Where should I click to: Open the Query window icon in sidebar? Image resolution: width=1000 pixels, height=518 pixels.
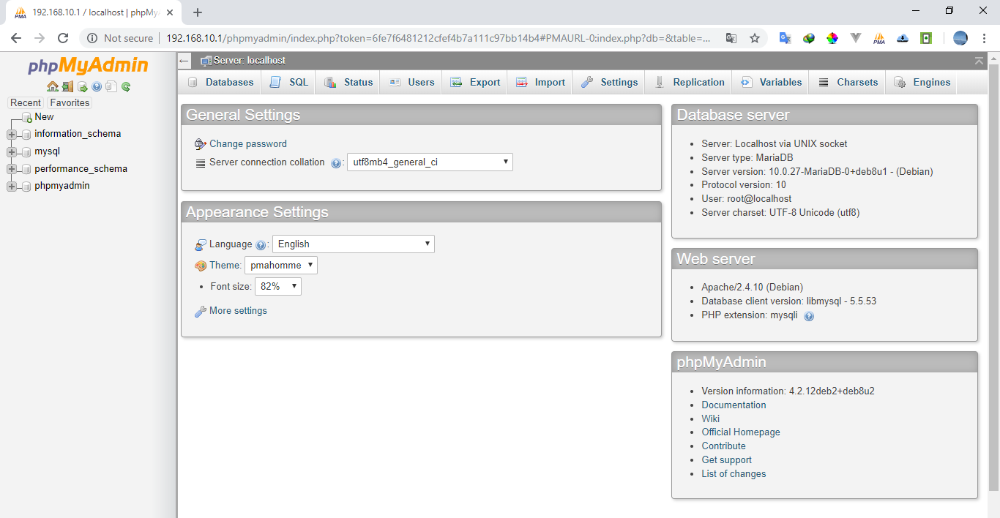click(83, 86)
